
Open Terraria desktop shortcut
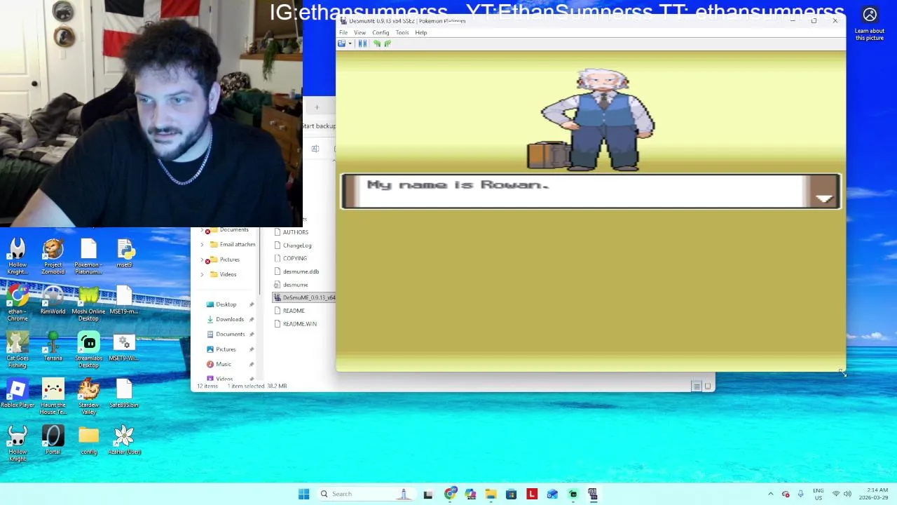(x=53, y=347)
